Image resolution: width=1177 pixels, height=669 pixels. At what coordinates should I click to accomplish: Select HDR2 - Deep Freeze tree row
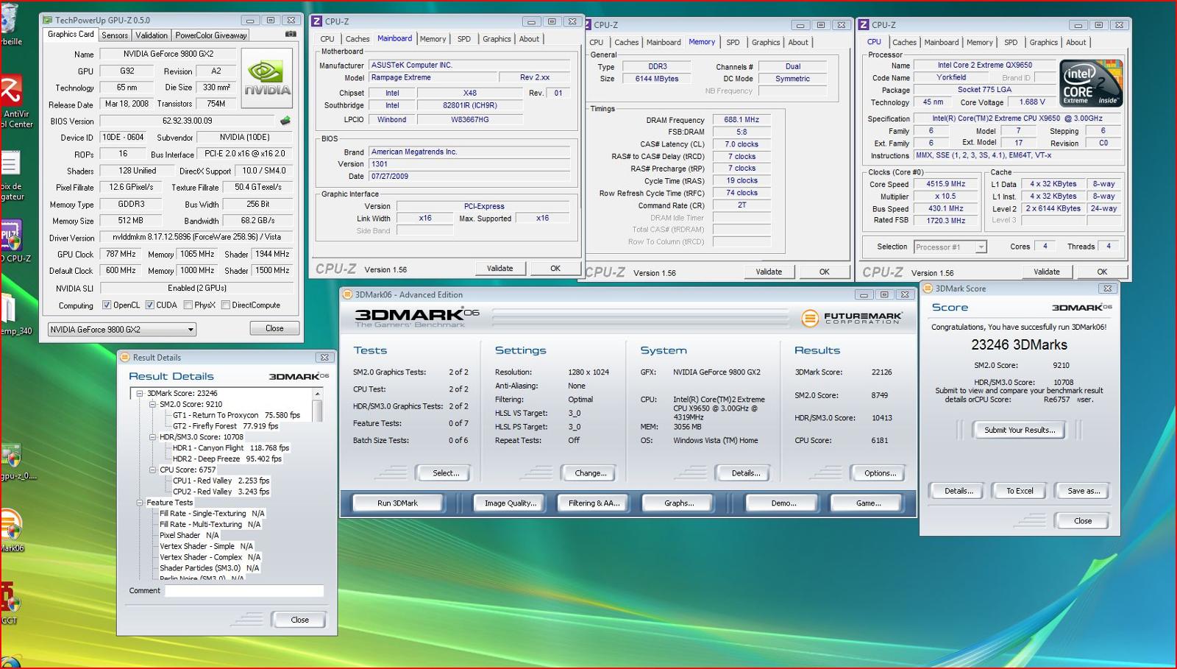(227, 459)
